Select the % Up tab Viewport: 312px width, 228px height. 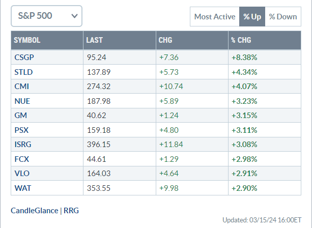coord(252,17)
